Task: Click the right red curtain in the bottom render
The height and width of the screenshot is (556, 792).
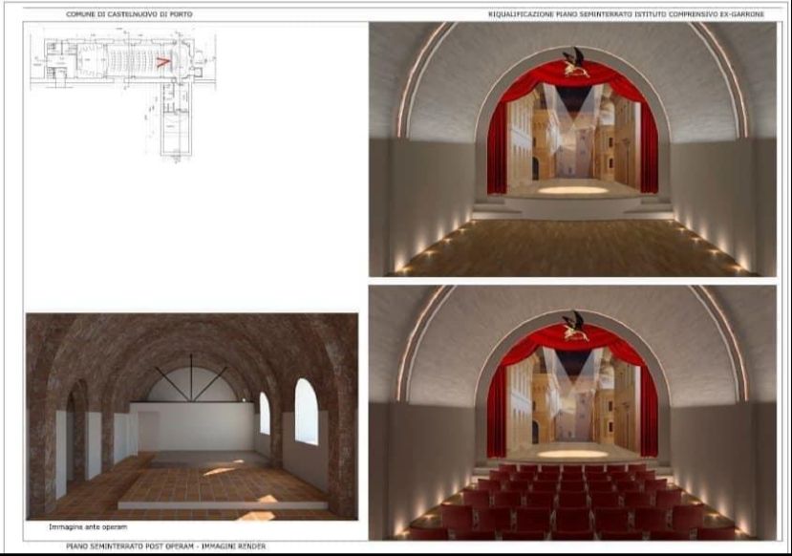Action: (x=647, y=406)
